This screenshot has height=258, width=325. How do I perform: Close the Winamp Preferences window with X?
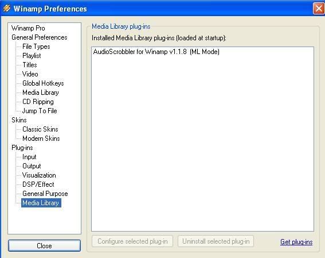[x=318, y=8]
